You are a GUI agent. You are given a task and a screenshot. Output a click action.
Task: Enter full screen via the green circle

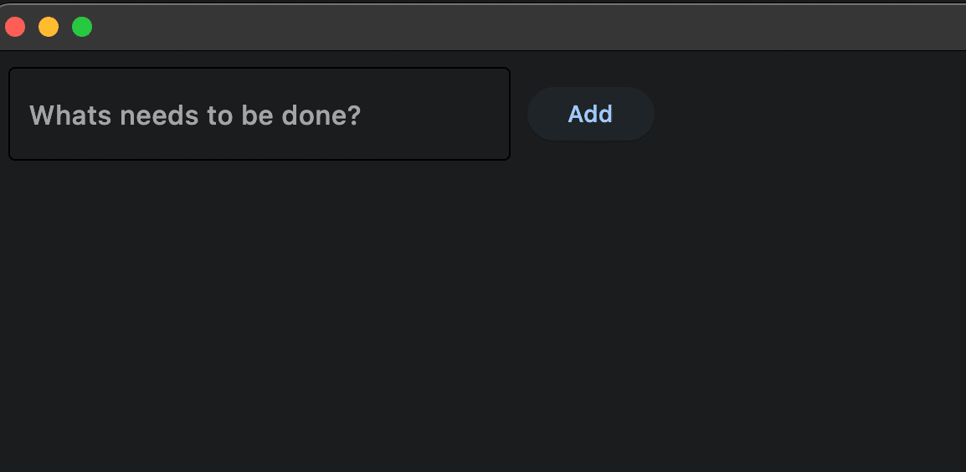(82, 27)
